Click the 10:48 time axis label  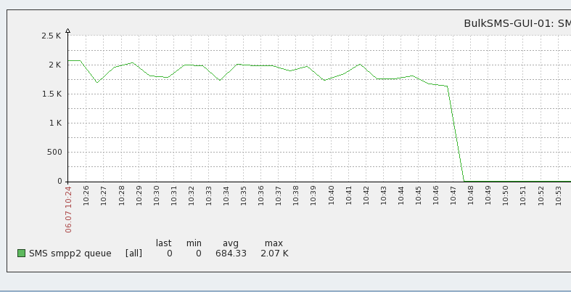[470, 195]
